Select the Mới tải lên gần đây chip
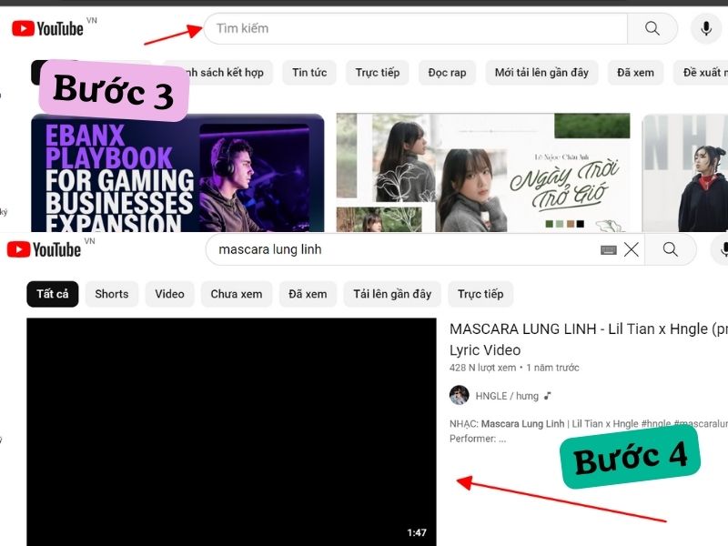Screen dimensions: 728x546 pyautogui.click(x=541, y=73)
